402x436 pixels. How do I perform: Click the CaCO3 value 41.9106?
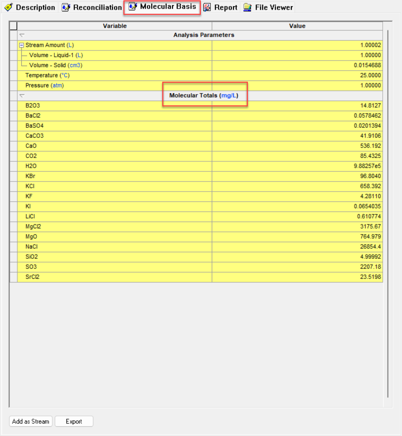pyautogui.click(x=297, y=136)
